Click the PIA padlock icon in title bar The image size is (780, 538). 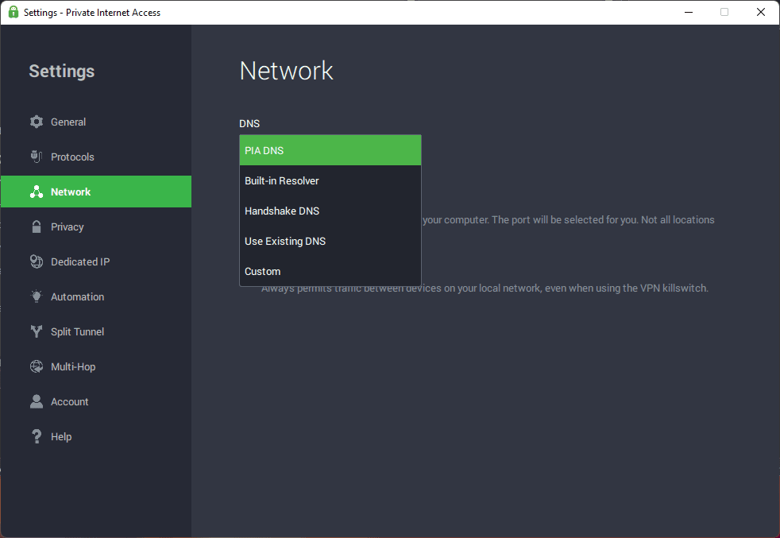click(14, 12)
